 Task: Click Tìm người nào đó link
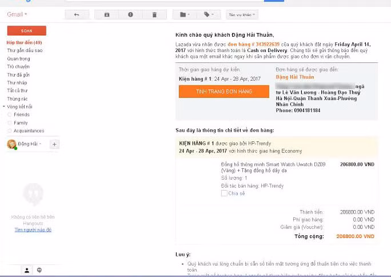click(33, 230)
